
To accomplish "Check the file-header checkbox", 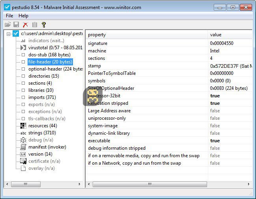I will pyautogui.click(x=23, y=62).
